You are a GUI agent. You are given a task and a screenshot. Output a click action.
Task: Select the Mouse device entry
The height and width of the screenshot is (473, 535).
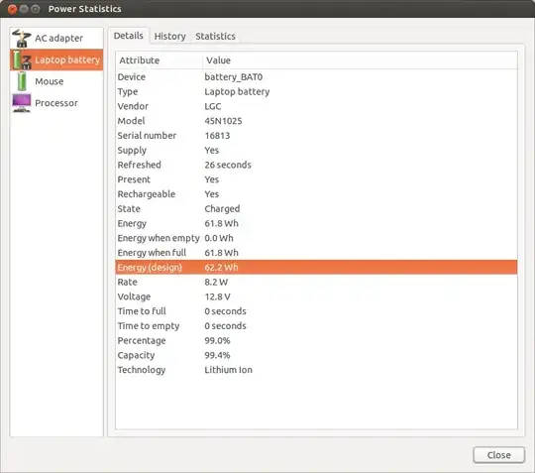(56, 81)
